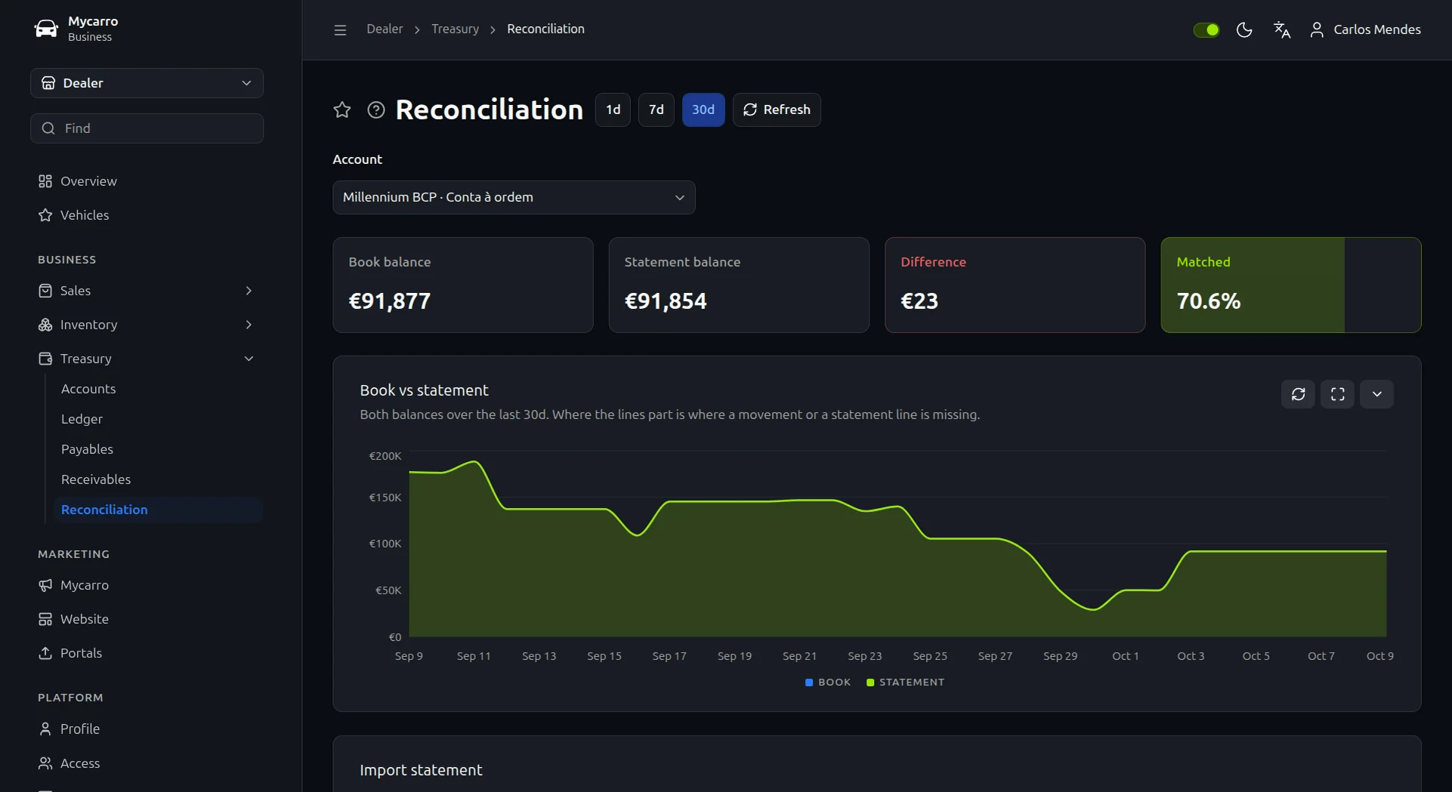This screenshot has height=792, width=1452.
Task: Open Ledger under Treasury
Action: tap(82, 419)
